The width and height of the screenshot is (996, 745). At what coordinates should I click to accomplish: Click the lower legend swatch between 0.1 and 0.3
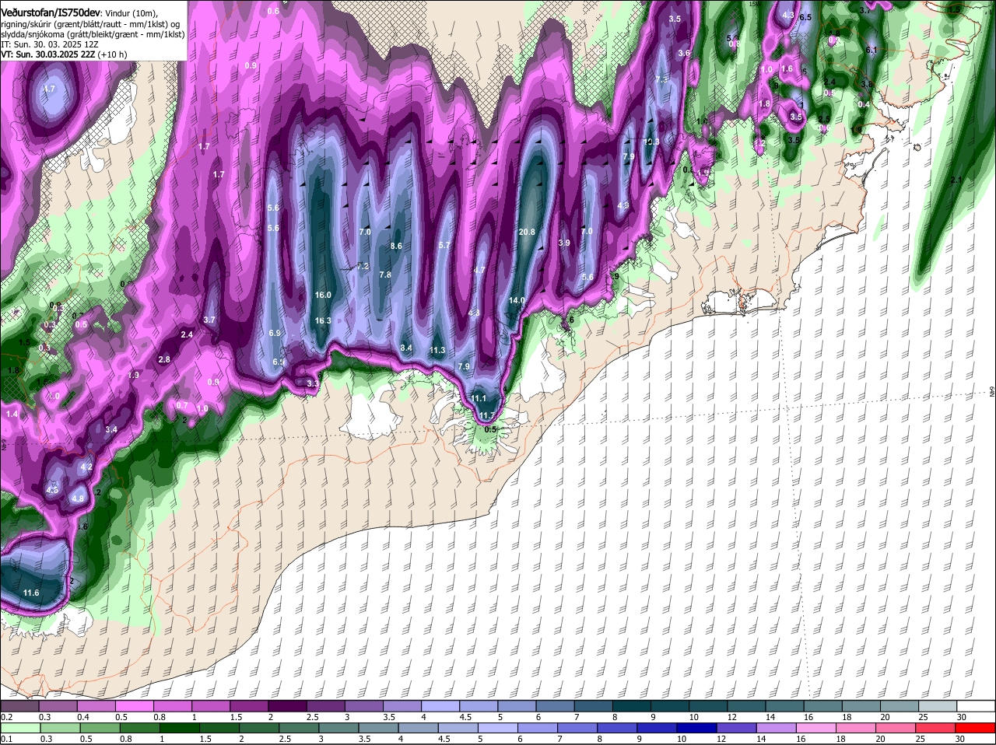(x=20, y=728)
